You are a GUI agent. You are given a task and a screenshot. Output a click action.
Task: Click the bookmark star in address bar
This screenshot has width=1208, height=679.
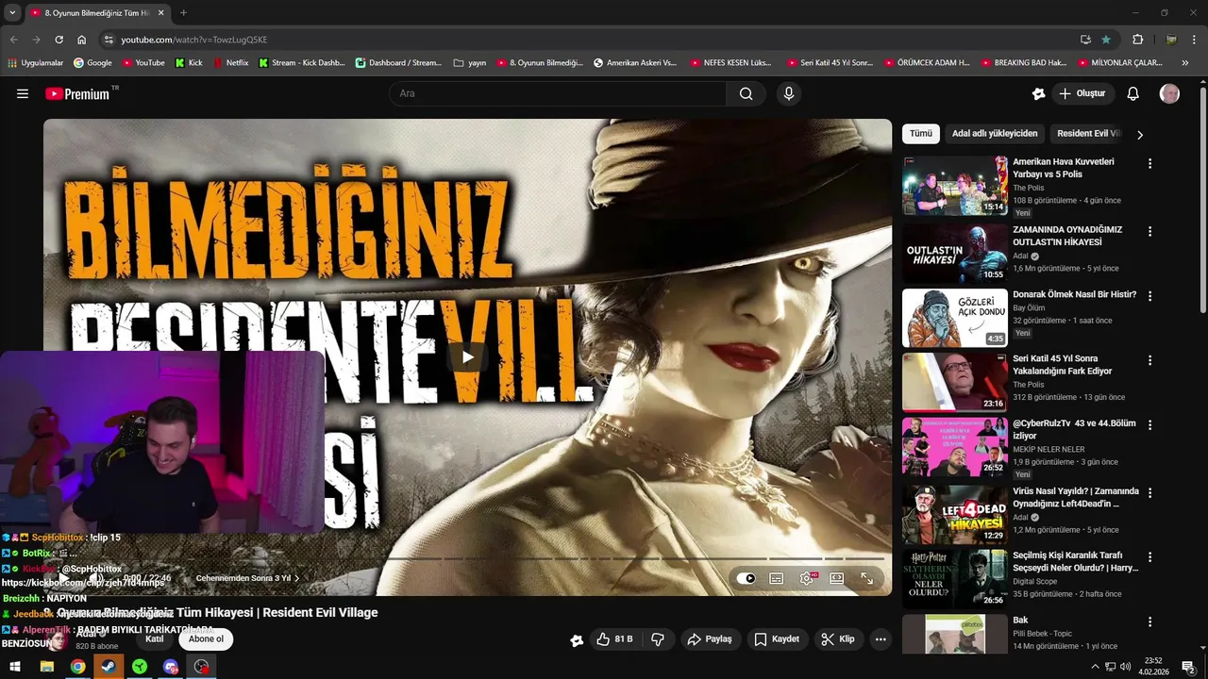coord(1106,40)
